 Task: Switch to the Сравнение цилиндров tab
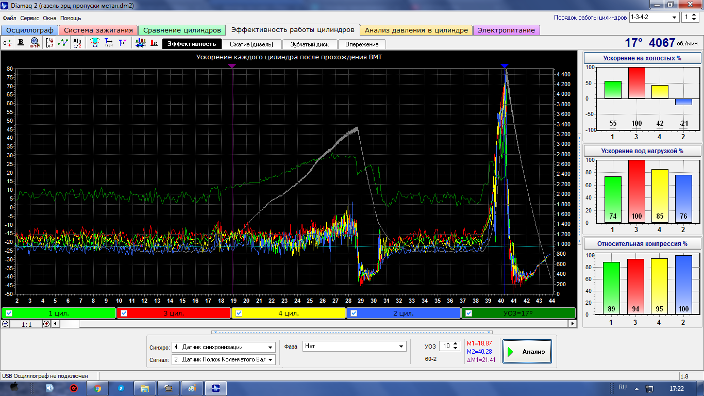[182, 30]
